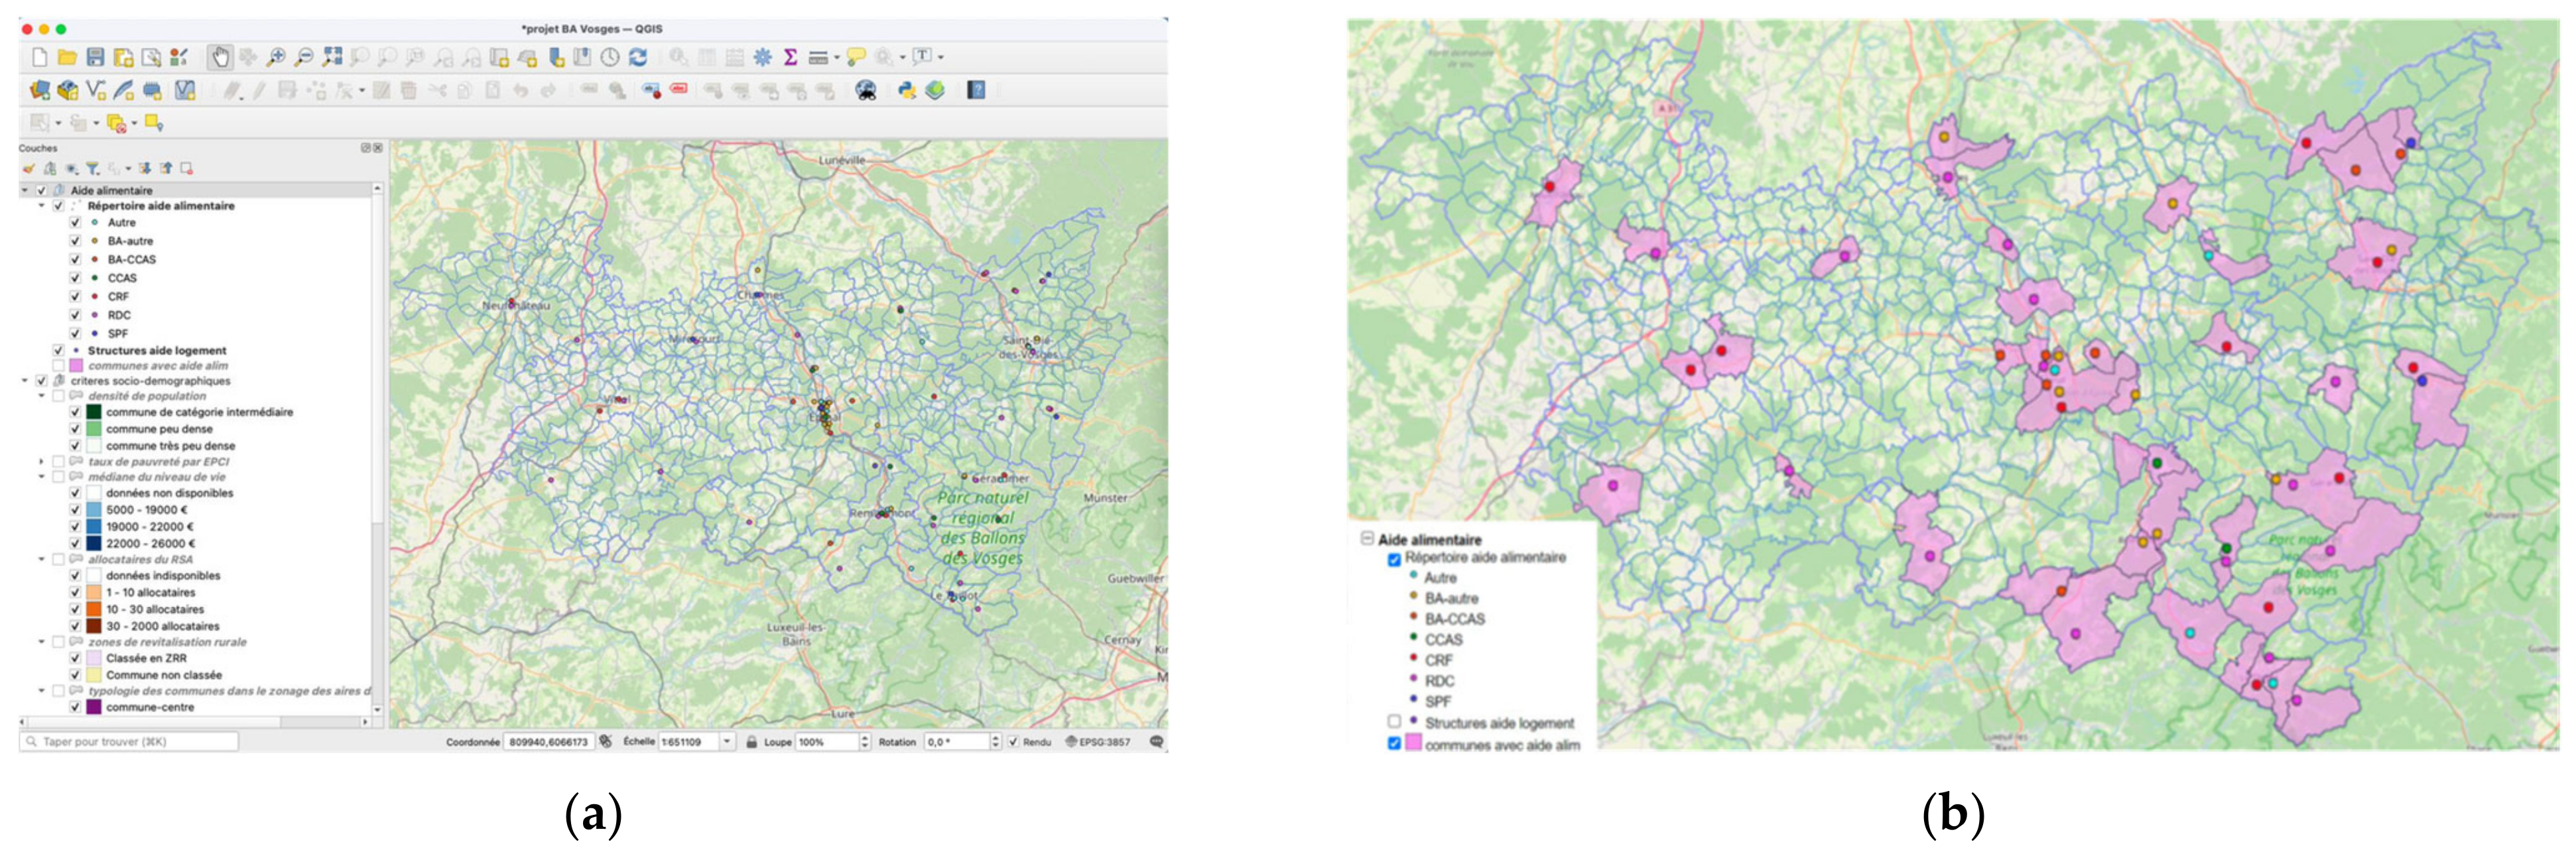The height and width of the screenshot is (854, 2576).
Task: Click the Save Project floppy icon
Action: pyautogui.click(x=95, y=57)
